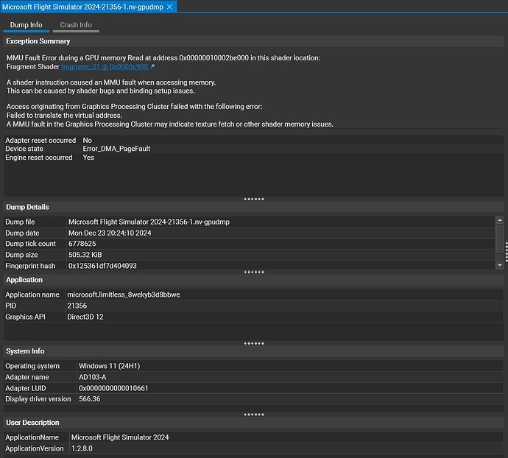Image resolution: width=508 pixels, height=458 pixels.
Task: Select the Engine reset occurred Yes value
Action: pyautogui.click(x=88, y=158)
